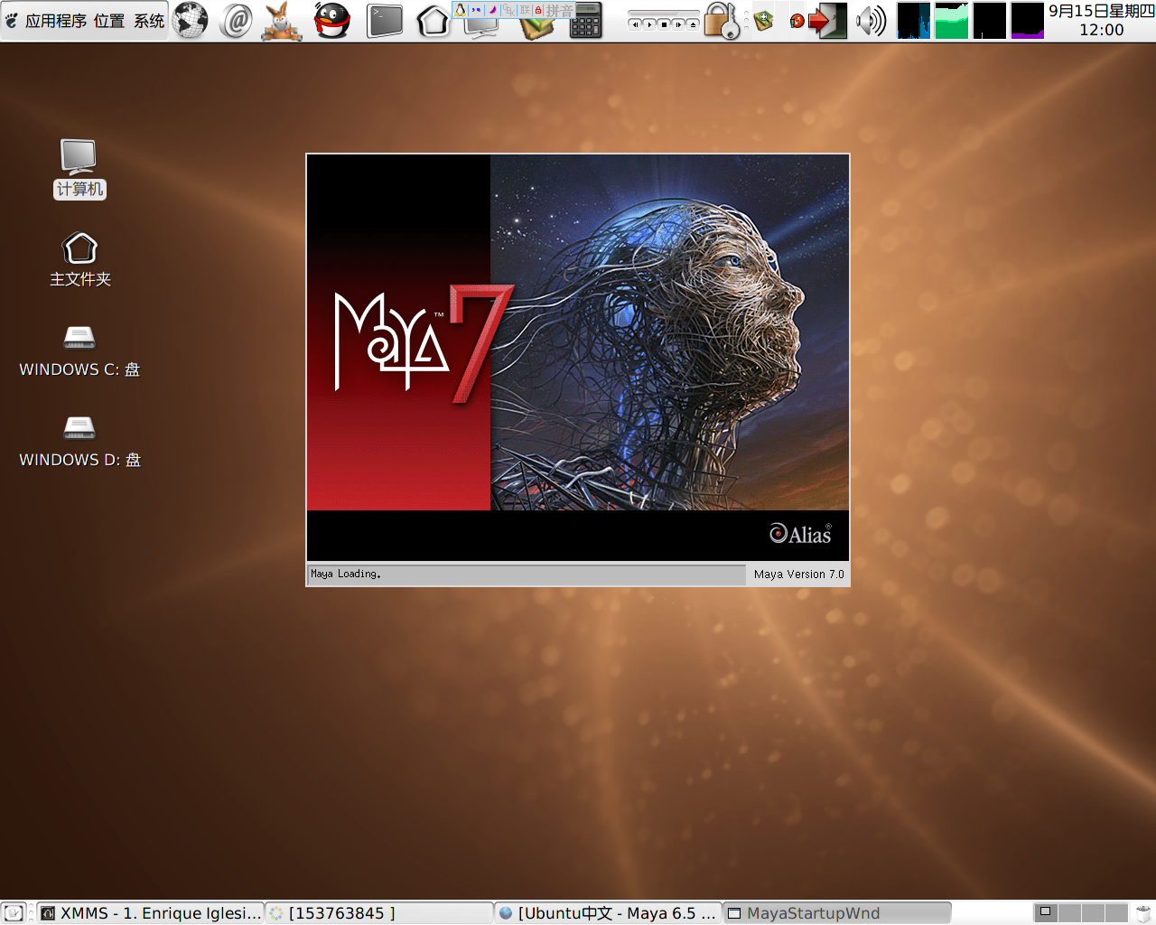
Task: Switch to XMMS Enrique Iglesias taskbar window
Action: (151, 913)
